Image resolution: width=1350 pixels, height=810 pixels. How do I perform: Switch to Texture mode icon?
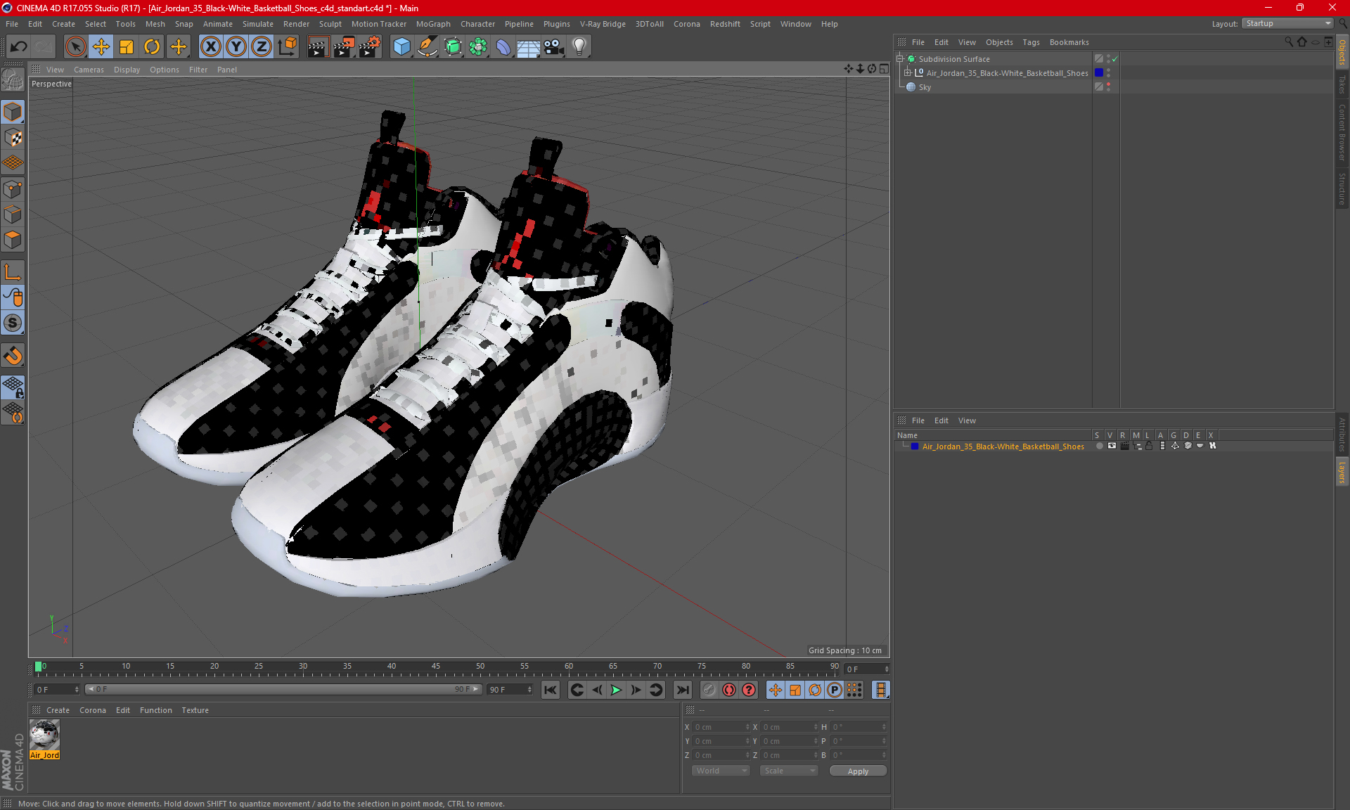coord(13,138)
